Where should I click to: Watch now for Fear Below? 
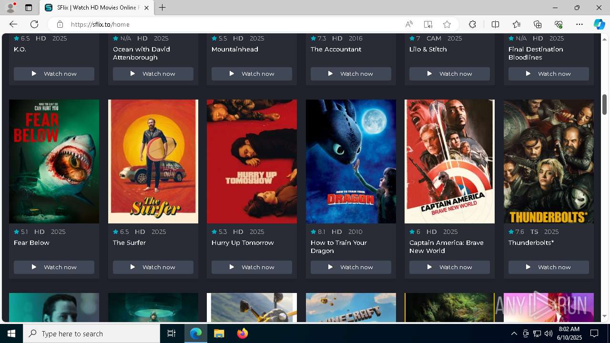click(54, 267)
